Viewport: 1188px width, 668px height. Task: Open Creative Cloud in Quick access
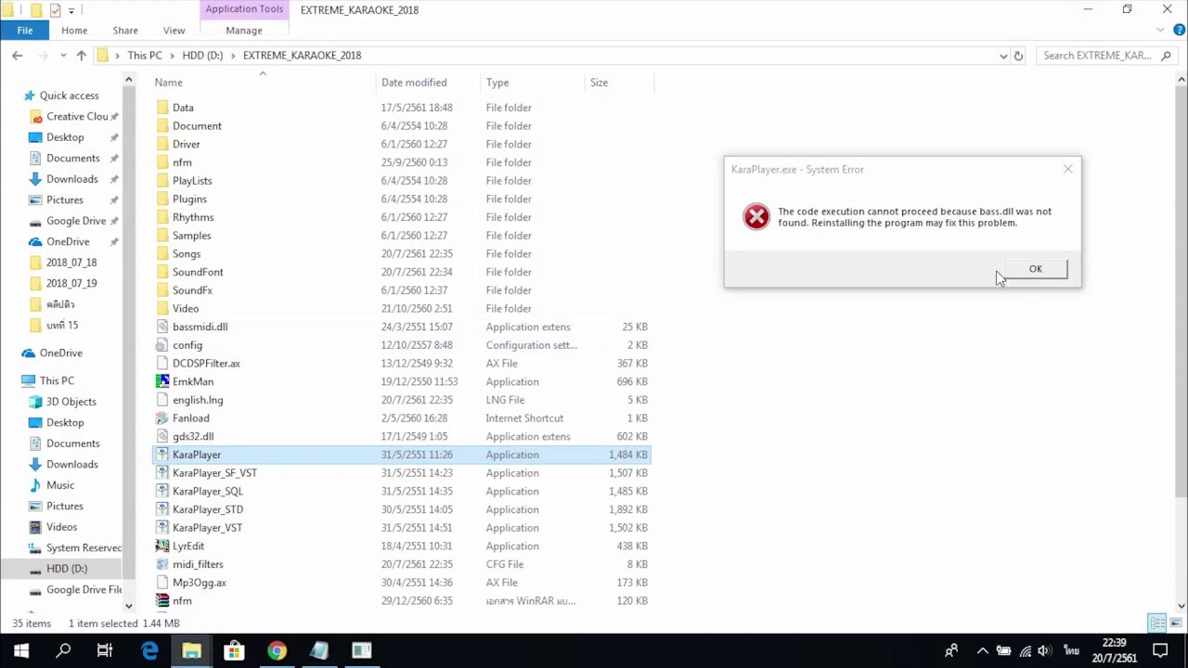[77, 117]
